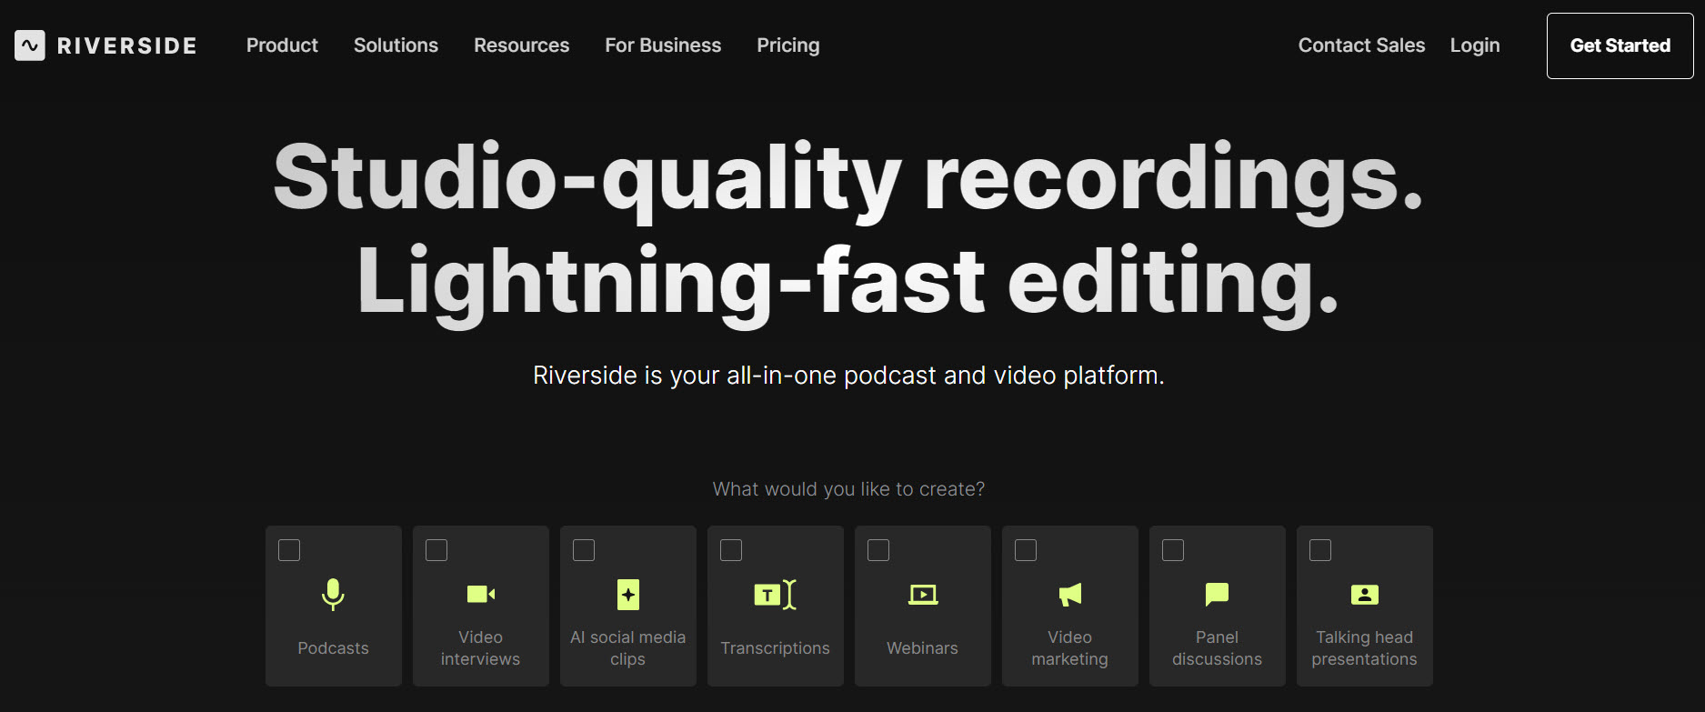Click the 'What would you like to create?' text
Screen dimensions: 1705x712
(x=848, y=489)
